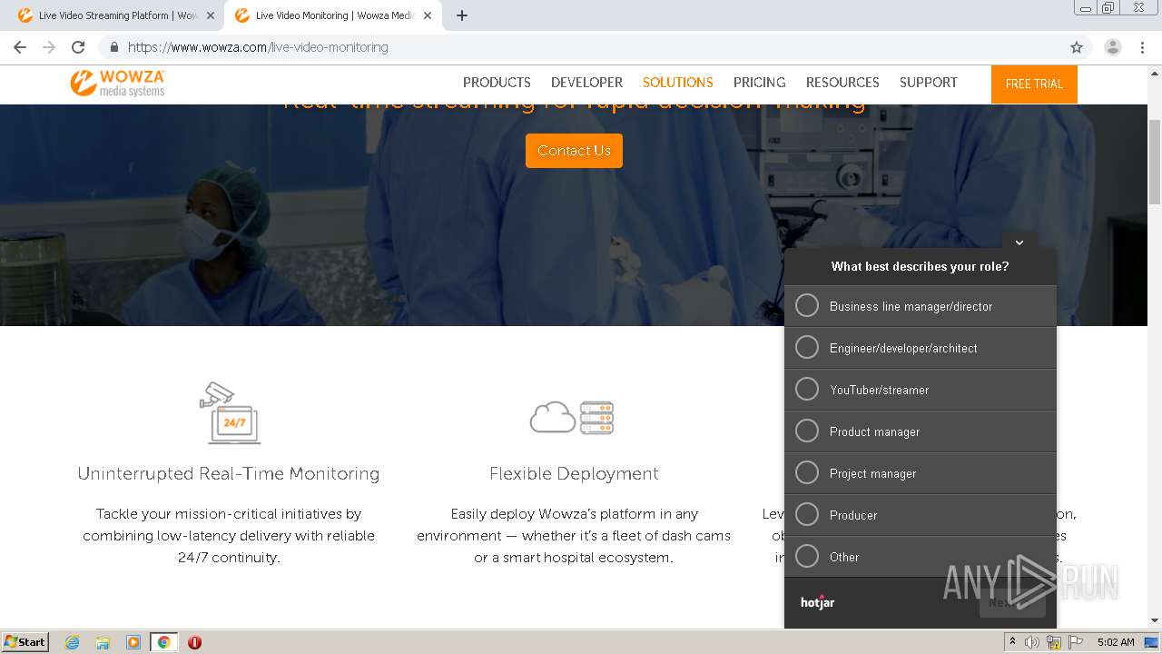Viewport: 1162px width, 654px height.
Task: Open the Chrome profile avatar icon
Action: pyautogui.click(x=1113, y=47)
